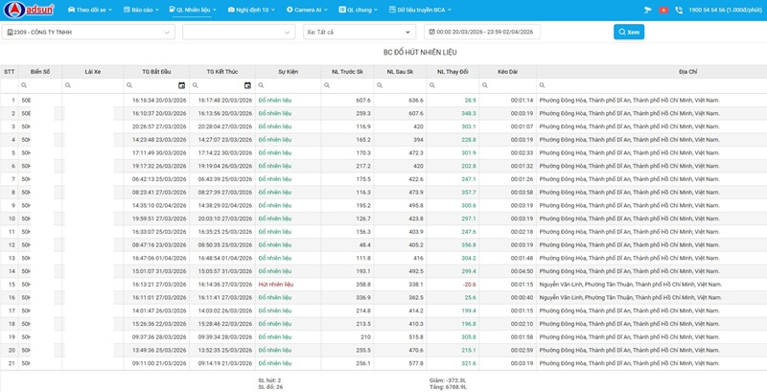
Task: Open the Báo cáo menu
Action: [141, 10]
